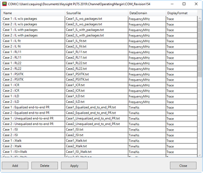
Task: Select 'Case 1 : ILD' name cell
Action: point(33,96)
